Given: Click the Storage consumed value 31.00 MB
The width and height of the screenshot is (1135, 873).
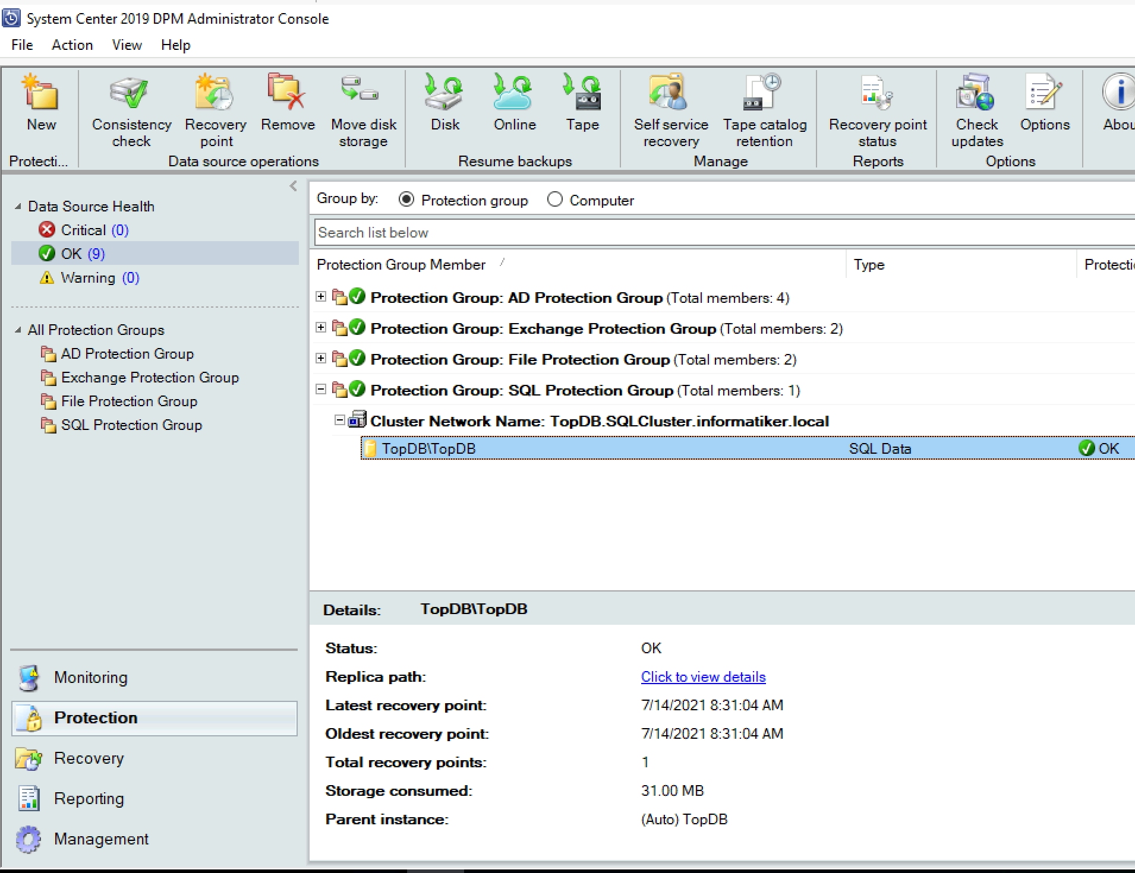Looking at the screenshot, I should point(672,791).
